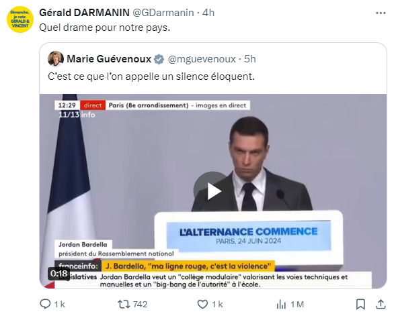394x316 pixels.
Task: Click the Marie Guévenoux display name
Action: (x=109, y=59)
